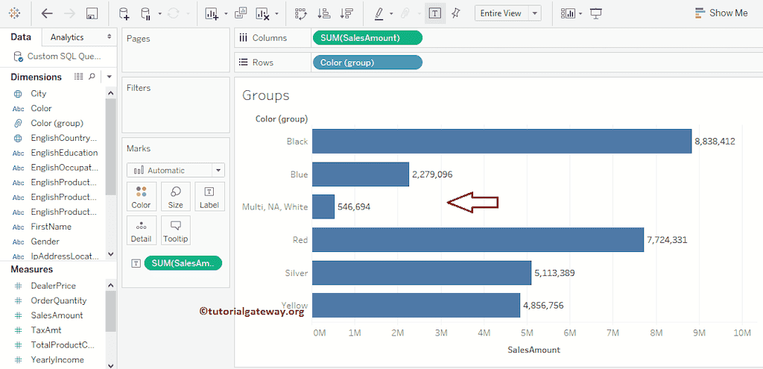Expand the Show/Hide Cards dropdown arrow
This screenshot has width=763, height=369.
[580, 13]
